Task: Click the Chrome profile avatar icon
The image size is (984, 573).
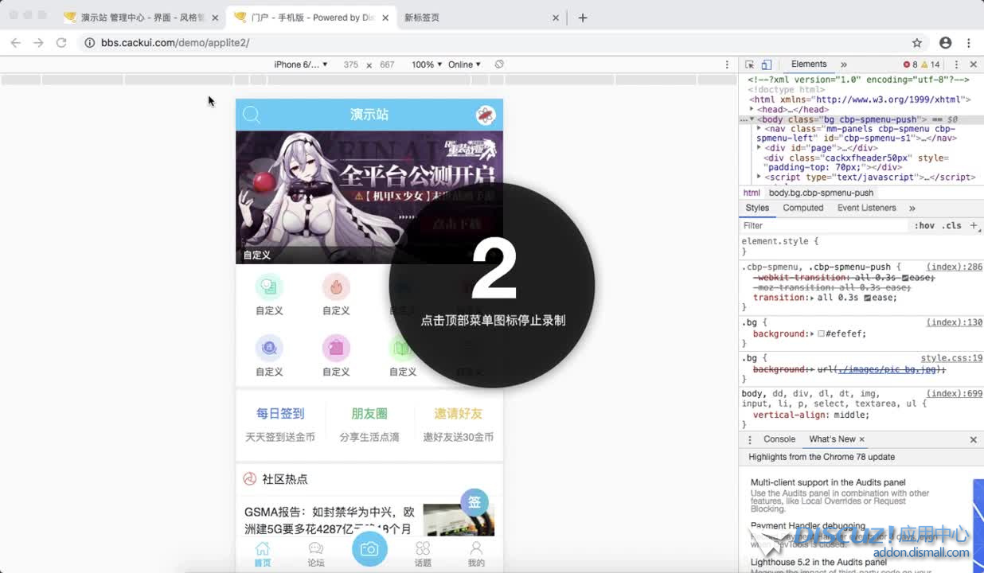Action: point(945,43)
